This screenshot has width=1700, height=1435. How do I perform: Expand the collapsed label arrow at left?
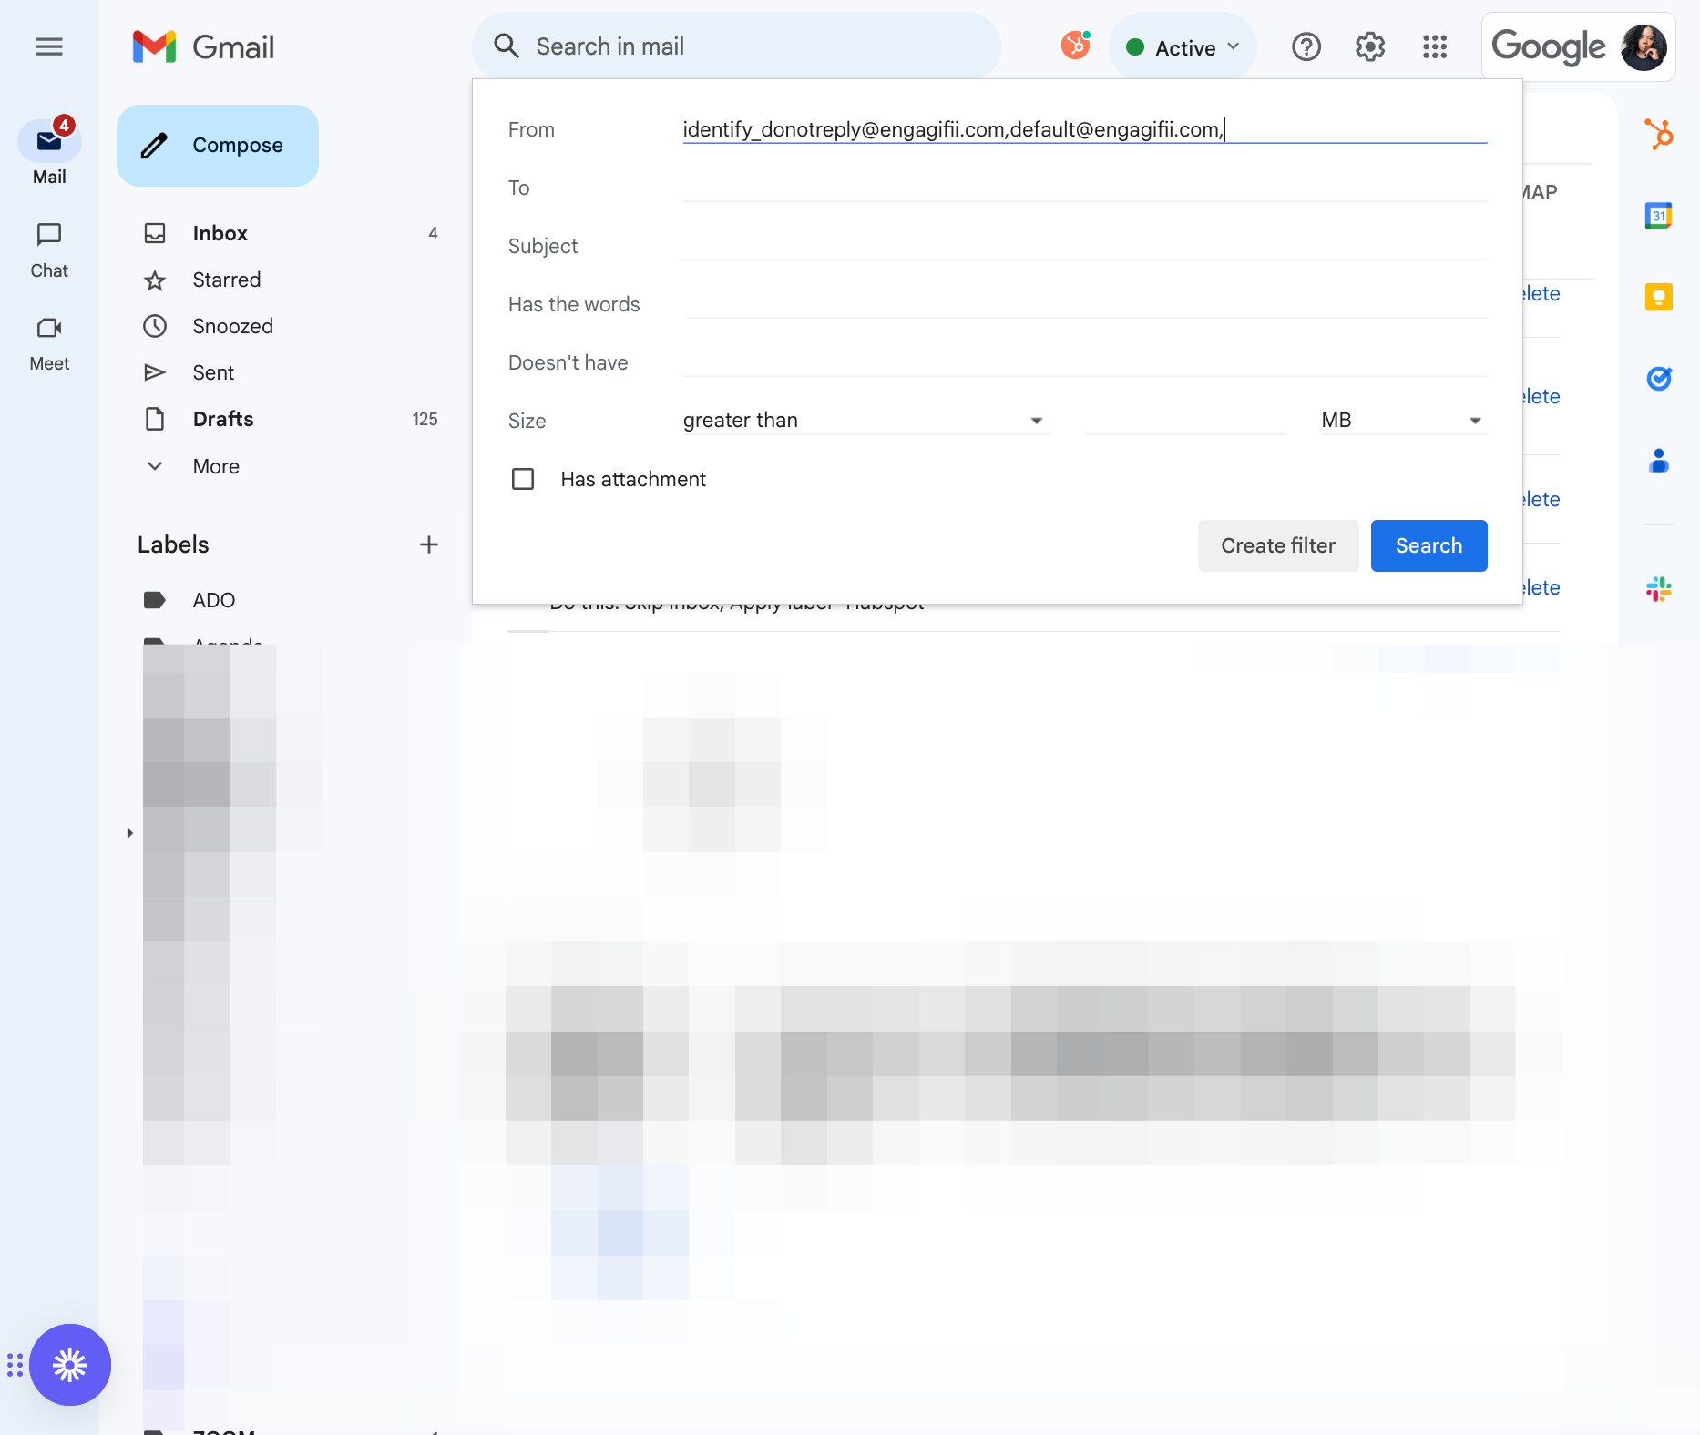(129, 833)
